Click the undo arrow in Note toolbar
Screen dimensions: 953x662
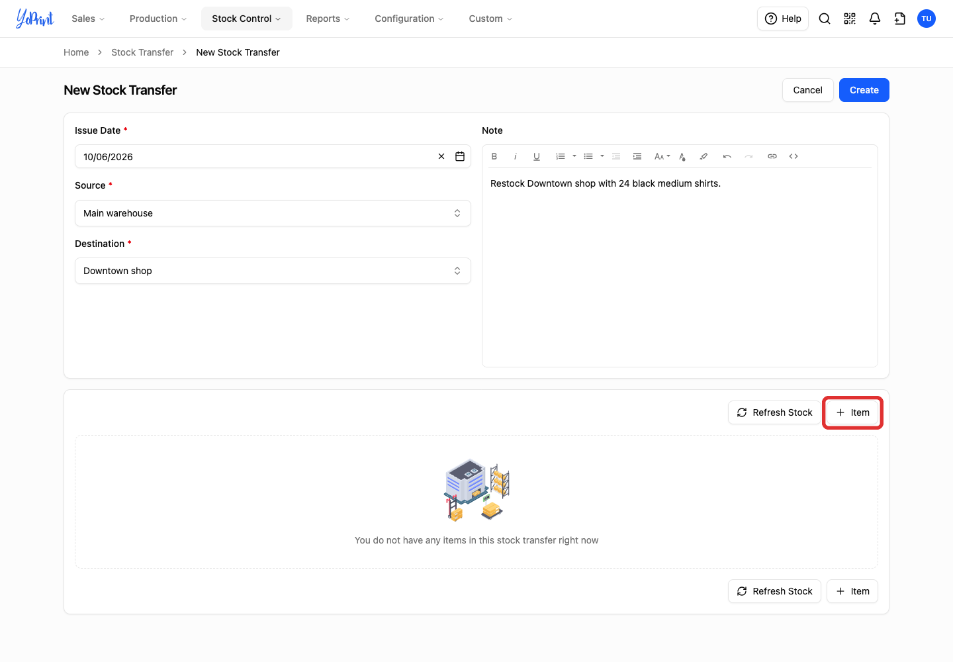click(x=727, y=156)
